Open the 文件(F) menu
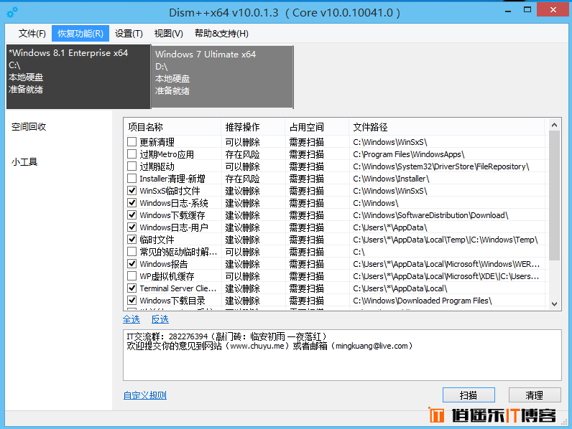The image size is (572, 429). 32,34
